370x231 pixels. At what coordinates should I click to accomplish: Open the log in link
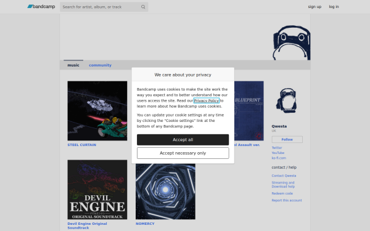coord(334,7)
